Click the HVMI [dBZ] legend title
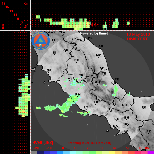The image size is (154, 154). click(x=43, y=143)
